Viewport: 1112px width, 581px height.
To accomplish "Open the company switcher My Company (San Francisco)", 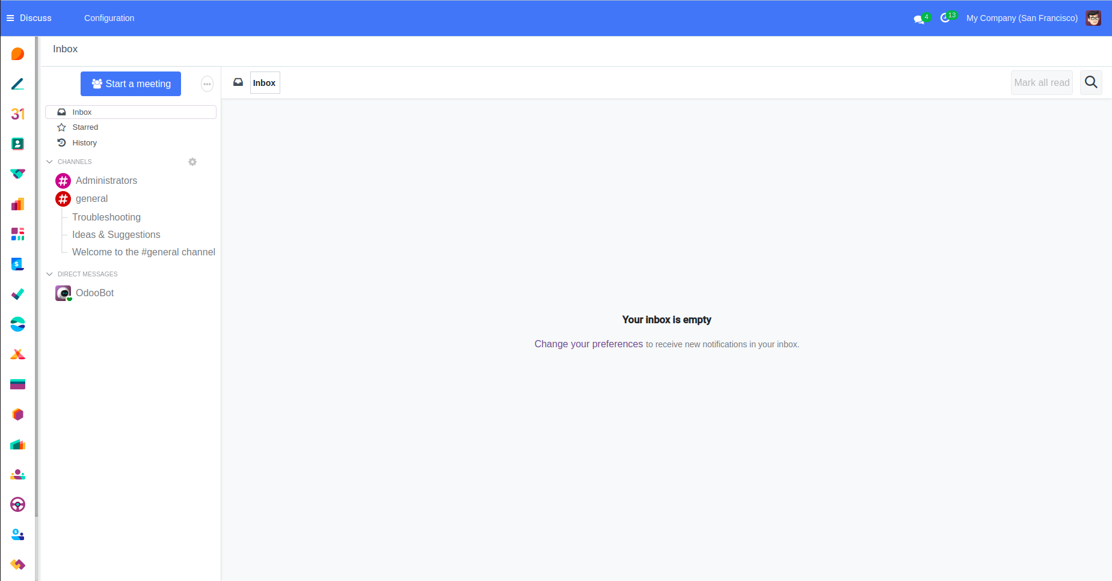I will (x=1021, y=18).
